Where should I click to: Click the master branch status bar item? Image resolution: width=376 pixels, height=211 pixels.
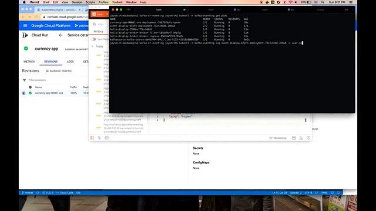(x=28, y=193)
